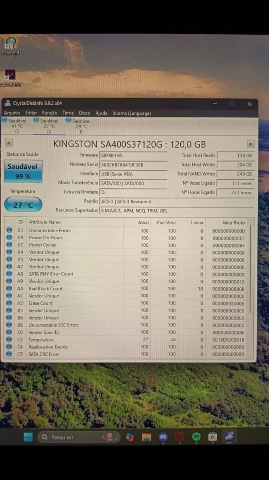Click the Interface field showing USB (Serial ATA)

point(133,174)
